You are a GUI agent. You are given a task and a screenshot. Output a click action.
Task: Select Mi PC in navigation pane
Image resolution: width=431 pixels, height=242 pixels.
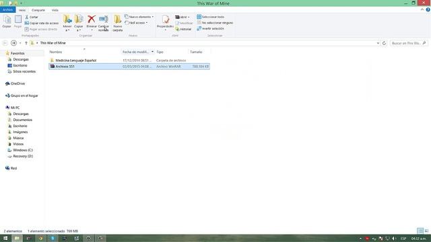pos(15,108)
